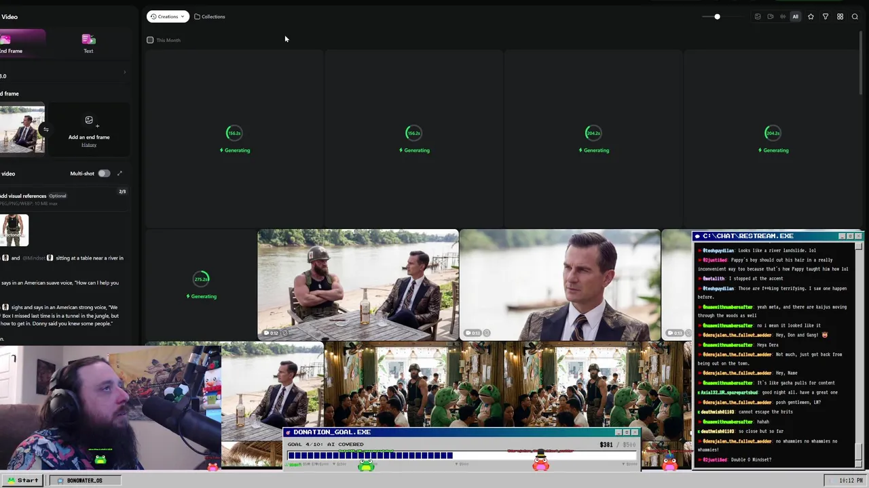Filter creations to videos only
The width and height of the screenshot is (869, 488).
(x=770, y=16)
